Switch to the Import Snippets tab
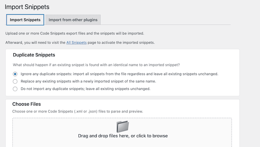 [25, 20]
